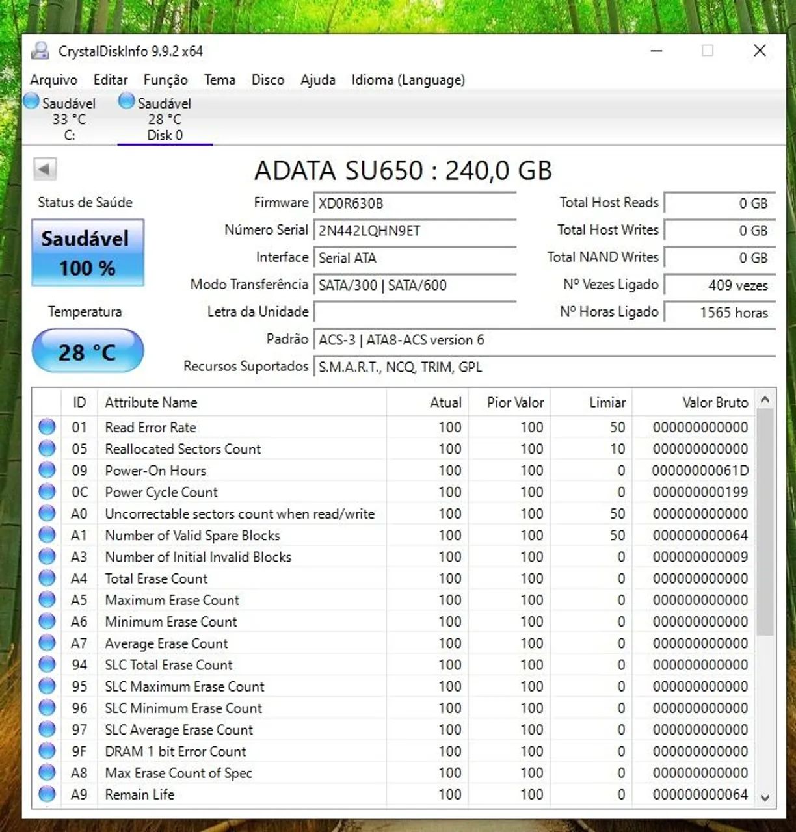Click the Limiar column header
The height and width of the screenshot is (832, 796).
tap(590, 402)
